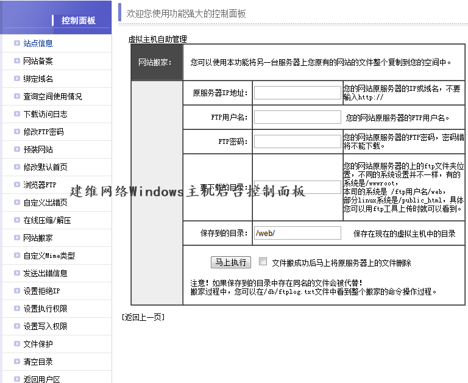Click the bullet icon beside 设置执行权限

(17, 308)
